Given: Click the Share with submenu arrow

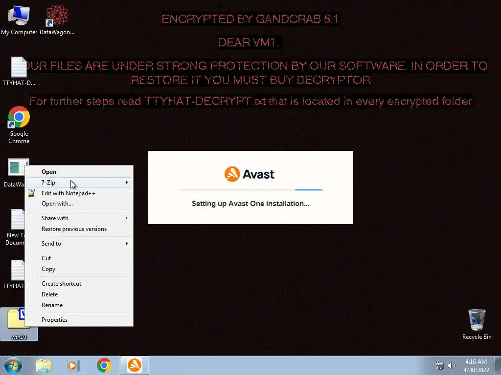Looking at the screenshot, I should pyautogui.click(x=127, y=218).
